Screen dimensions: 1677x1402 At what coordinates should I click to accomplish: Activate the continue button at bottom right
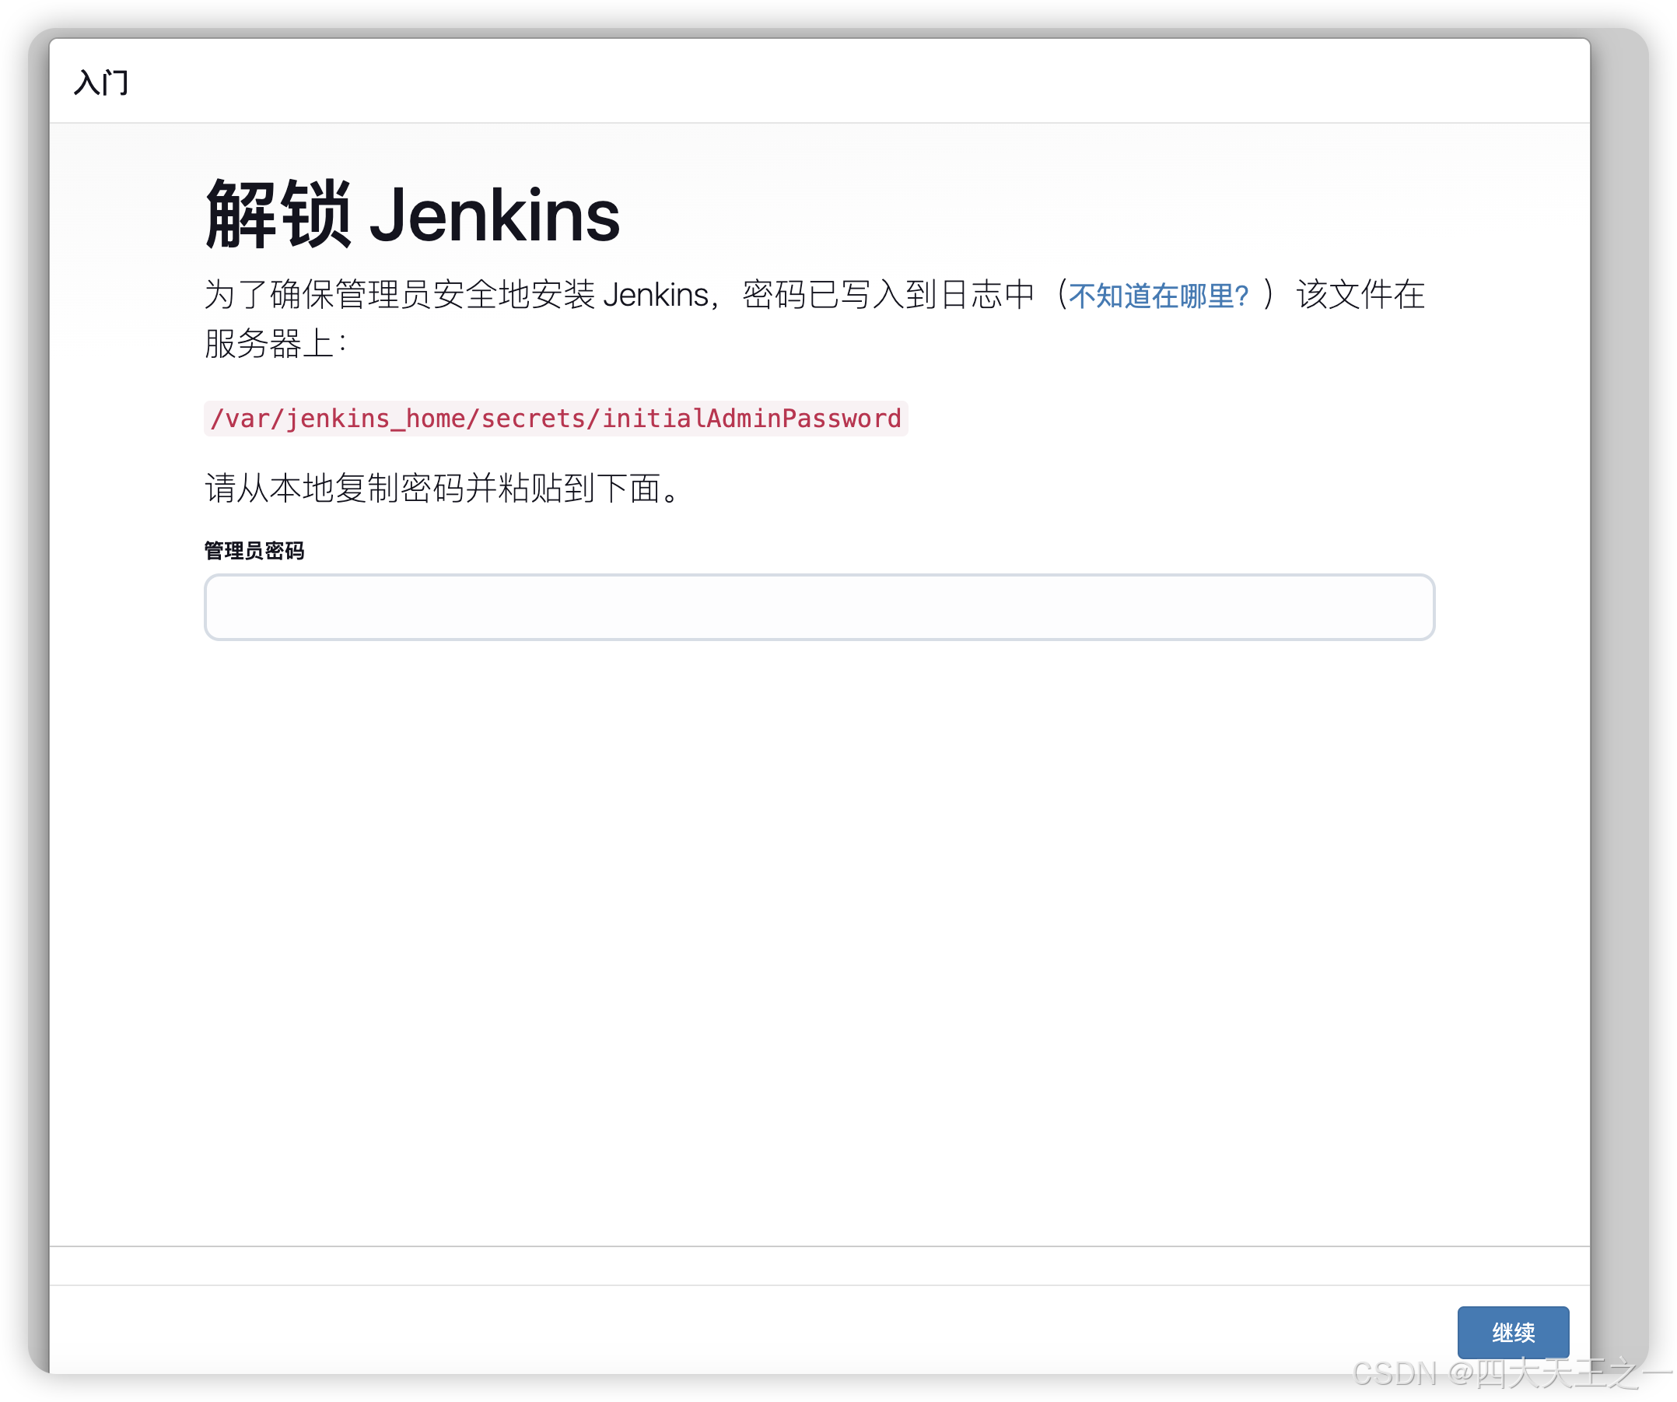point(1514,1332)
